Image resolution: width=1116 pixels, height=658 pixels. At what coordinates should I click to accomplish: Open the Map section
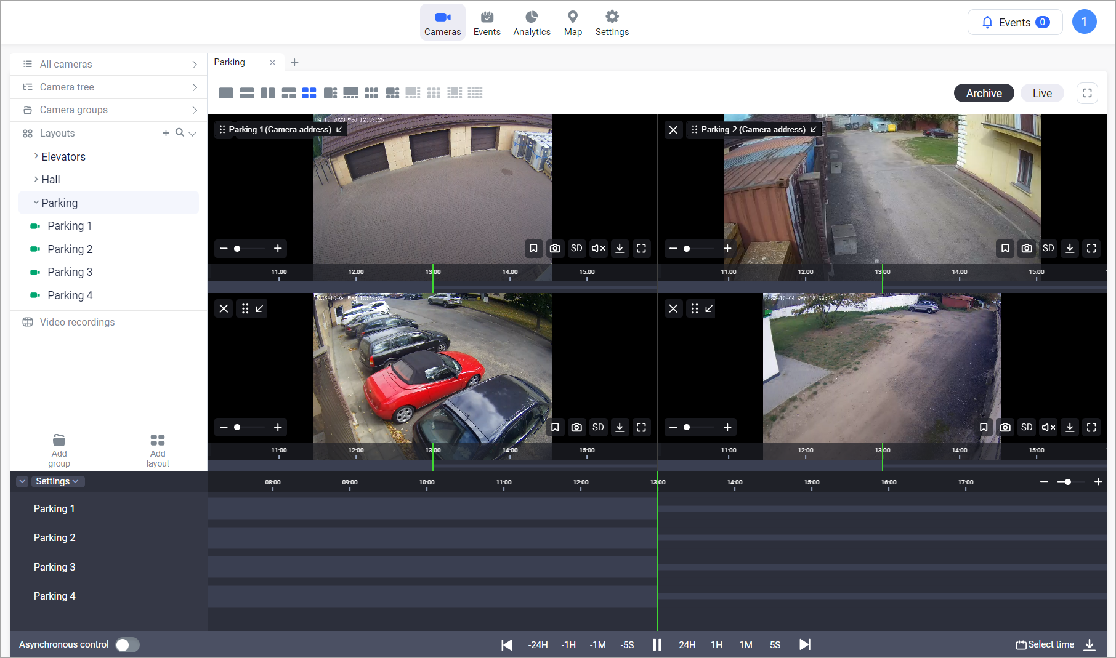tap(573, 23)
